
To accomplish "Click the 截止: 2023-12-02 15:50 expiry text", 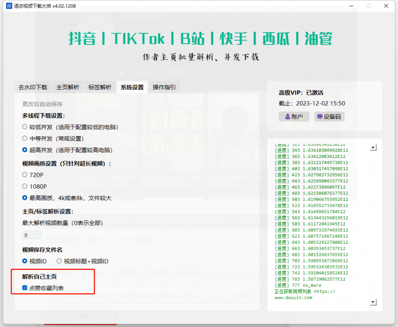I will pos(312,103).
